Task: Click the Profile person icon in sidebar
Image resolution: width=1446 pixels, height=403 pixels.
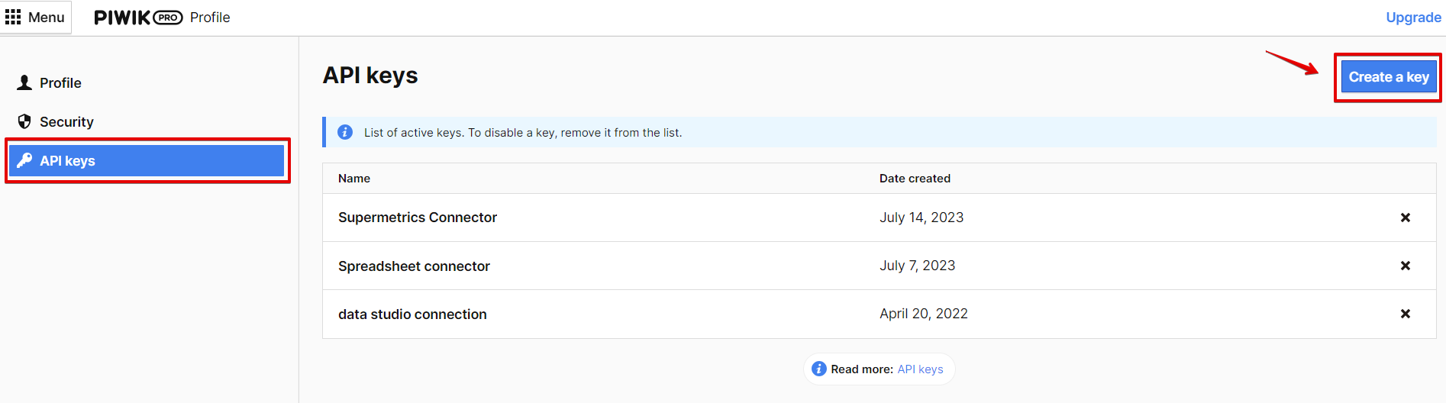Action: pyautogui.click(x=24, y=82)
